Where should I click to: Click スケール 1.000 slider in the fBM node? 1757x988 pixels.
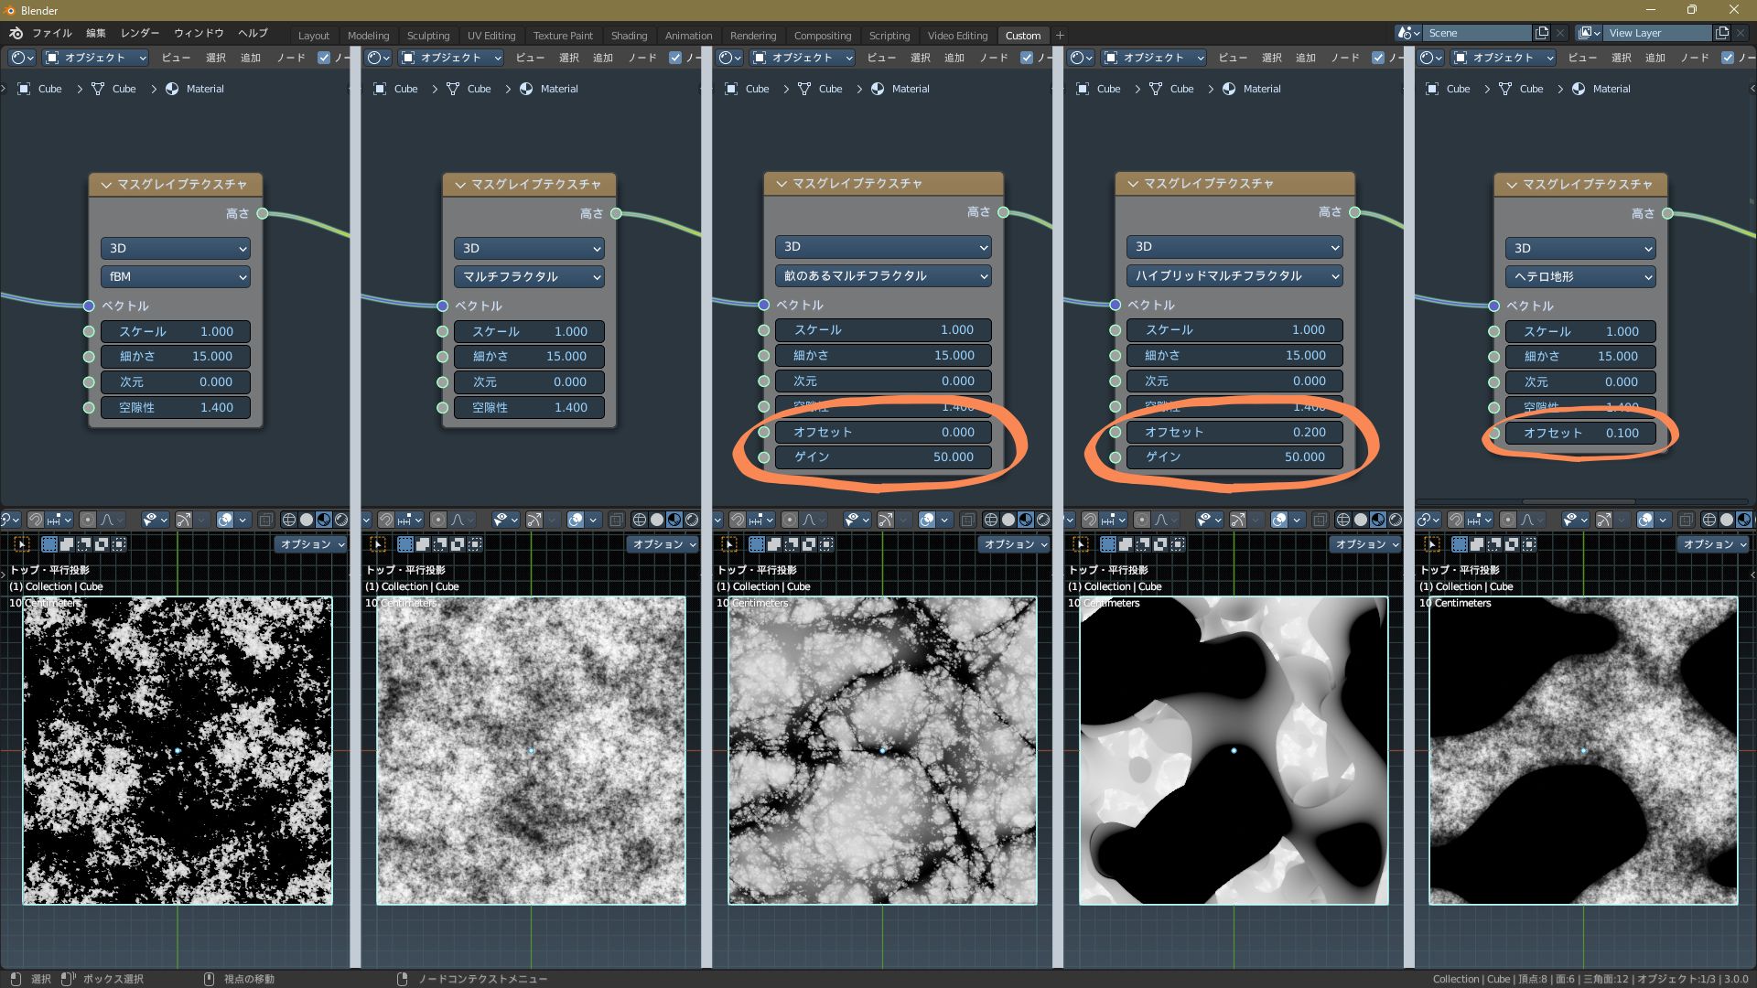pyautogui.click(x=175, y=331)
